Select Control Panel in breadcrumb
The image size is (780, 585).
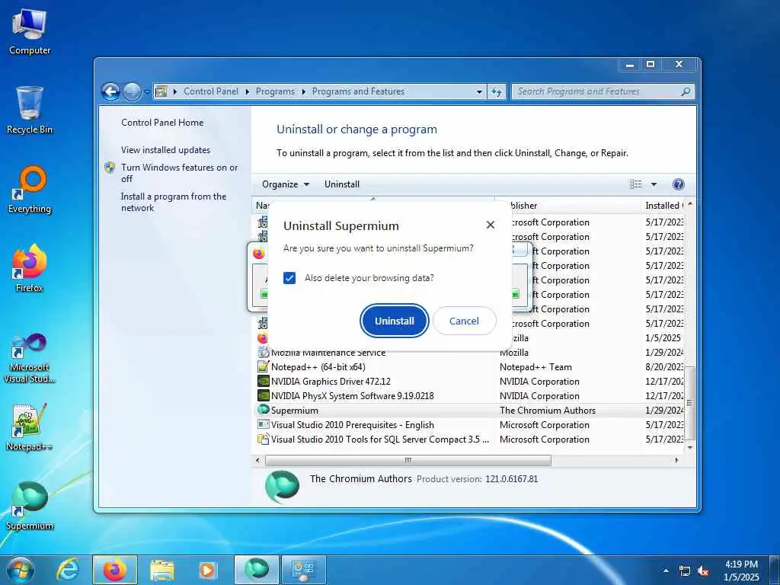click(211, 91)
